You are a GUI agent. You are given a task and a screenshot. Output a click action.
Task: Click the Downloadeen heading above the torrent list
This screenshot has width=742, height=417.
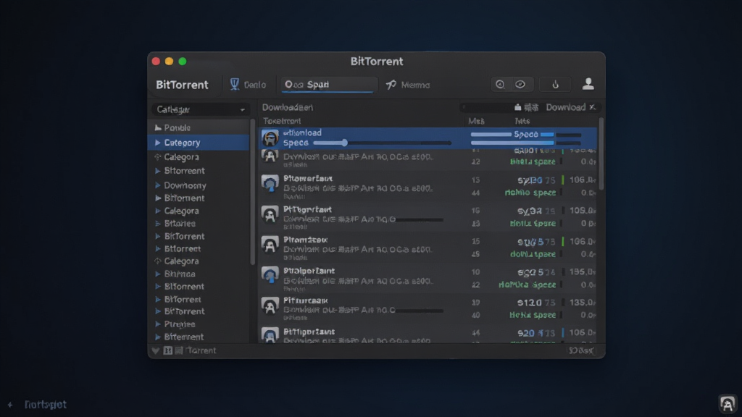pyautogui.click(x=287, y=107)
